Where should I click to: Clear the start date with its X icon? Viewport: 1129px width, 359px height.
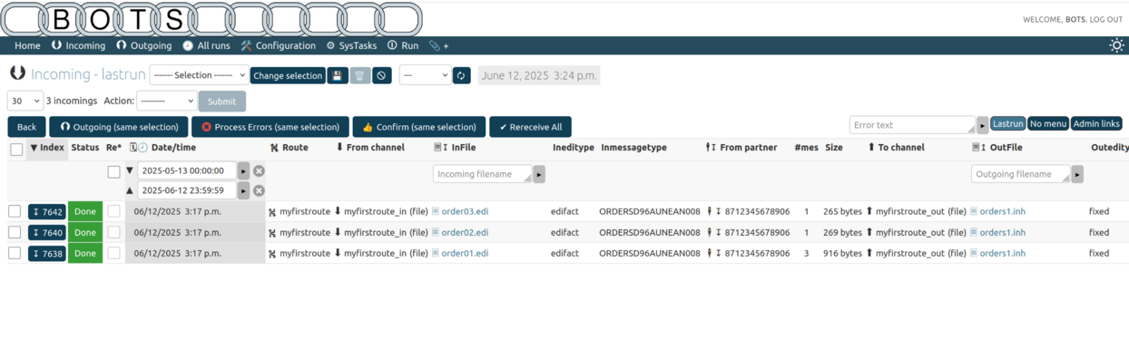259,170
